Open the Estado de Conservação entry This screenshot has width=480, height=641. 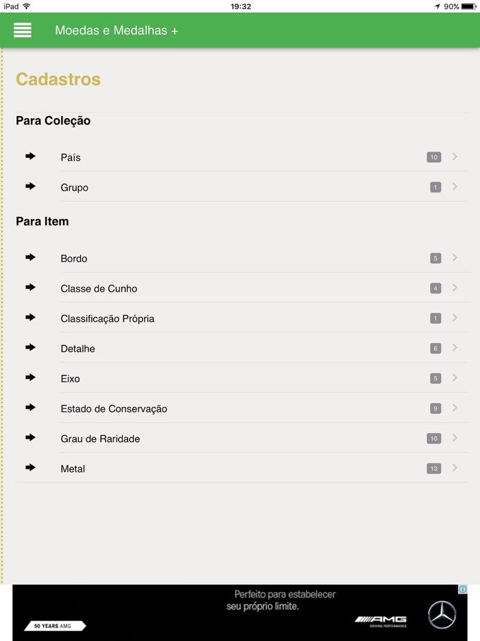[114, 408]
